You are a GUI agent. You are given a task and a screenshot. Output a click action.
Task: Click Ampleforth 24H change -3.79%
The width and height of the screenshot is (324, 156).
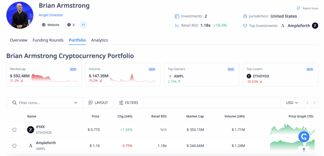(x=127, y=146)
